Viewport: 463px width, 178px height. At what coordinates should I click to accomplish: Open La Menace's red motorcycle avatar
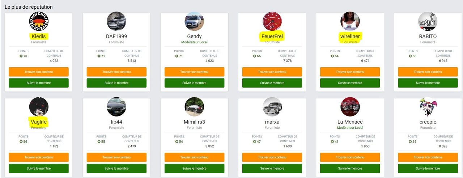[x=350, y=107]
